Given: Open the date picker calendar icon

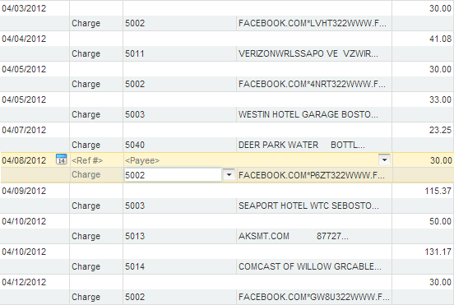Looking at the screenshot, I should pyautogui.click(x=61, y=159).
